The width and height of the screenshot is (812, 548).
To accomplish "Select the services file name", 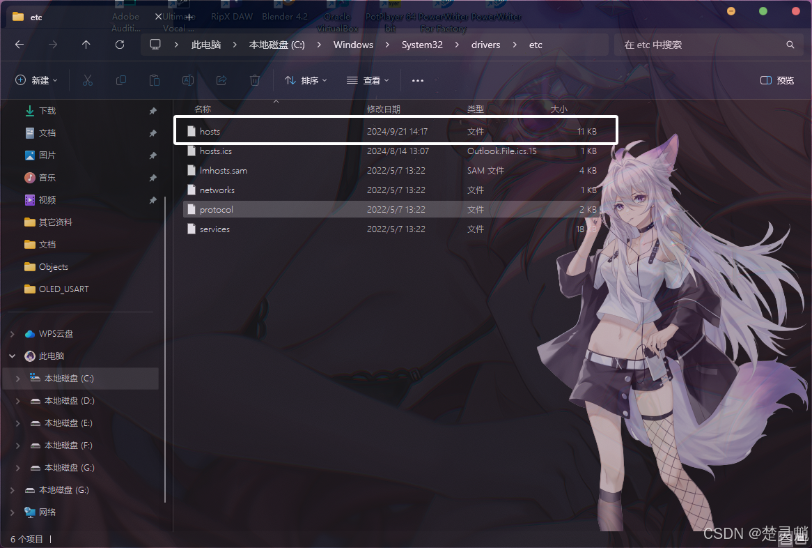I will [214, 229].
